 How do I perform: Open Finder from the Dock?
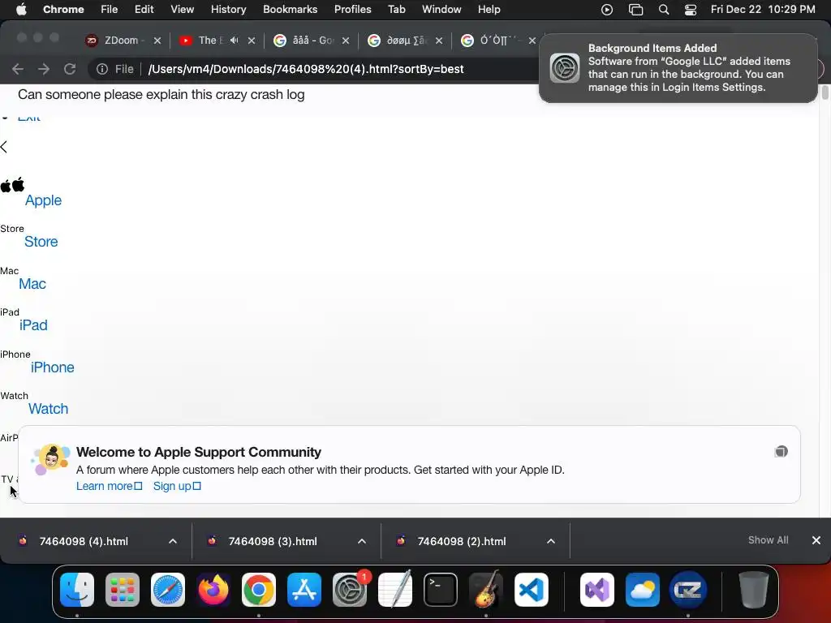pos(77,590)
